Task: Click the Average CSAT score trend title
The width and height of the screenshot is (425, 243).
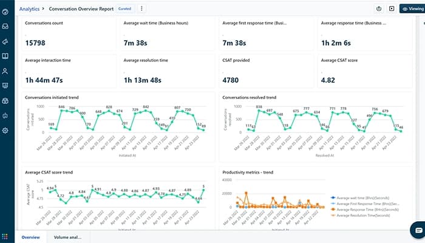Action: click(49, 172)
